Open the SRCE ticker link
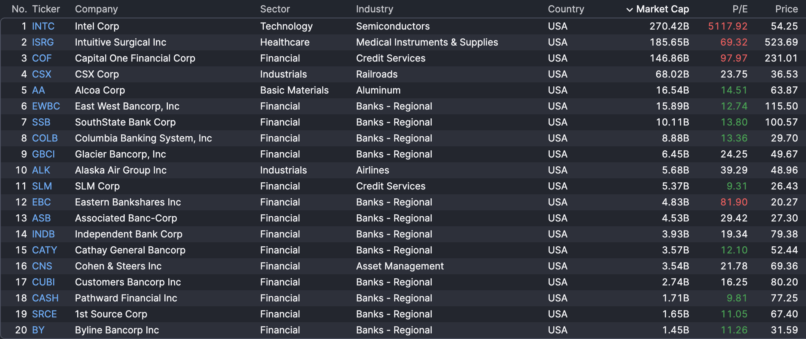The height and width of the screenshot is (339, 806). pos(44,314)
